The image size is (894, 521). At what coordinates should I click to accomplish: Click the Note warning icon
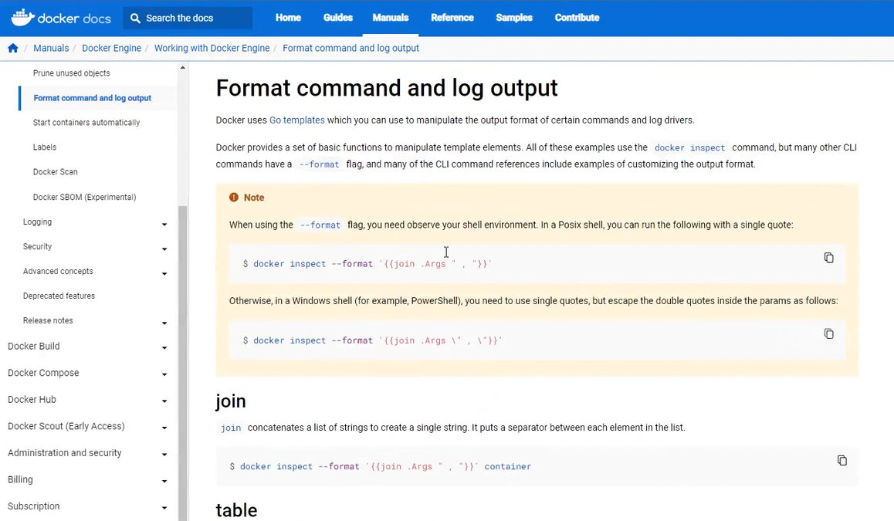tap(234, 198)
